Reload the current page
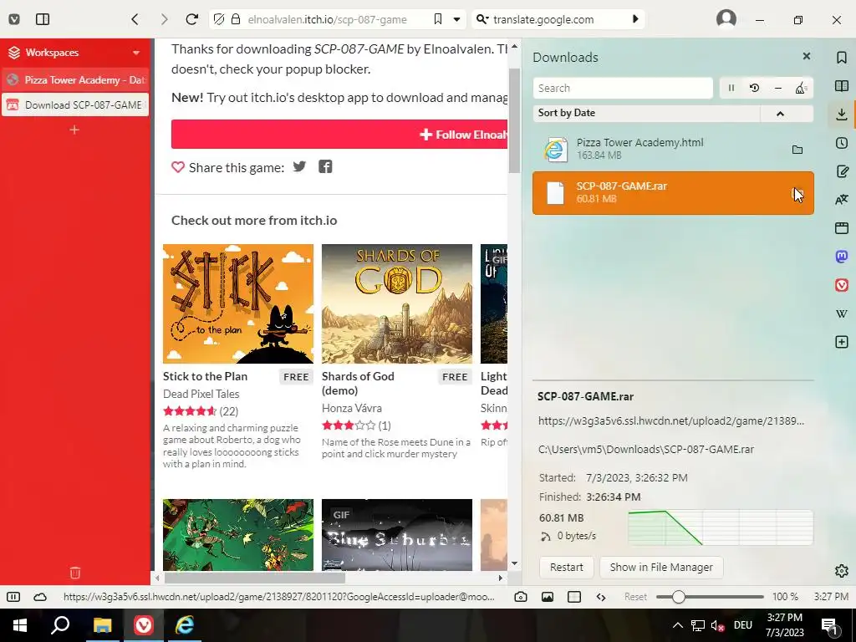 [x=191, y=20]
